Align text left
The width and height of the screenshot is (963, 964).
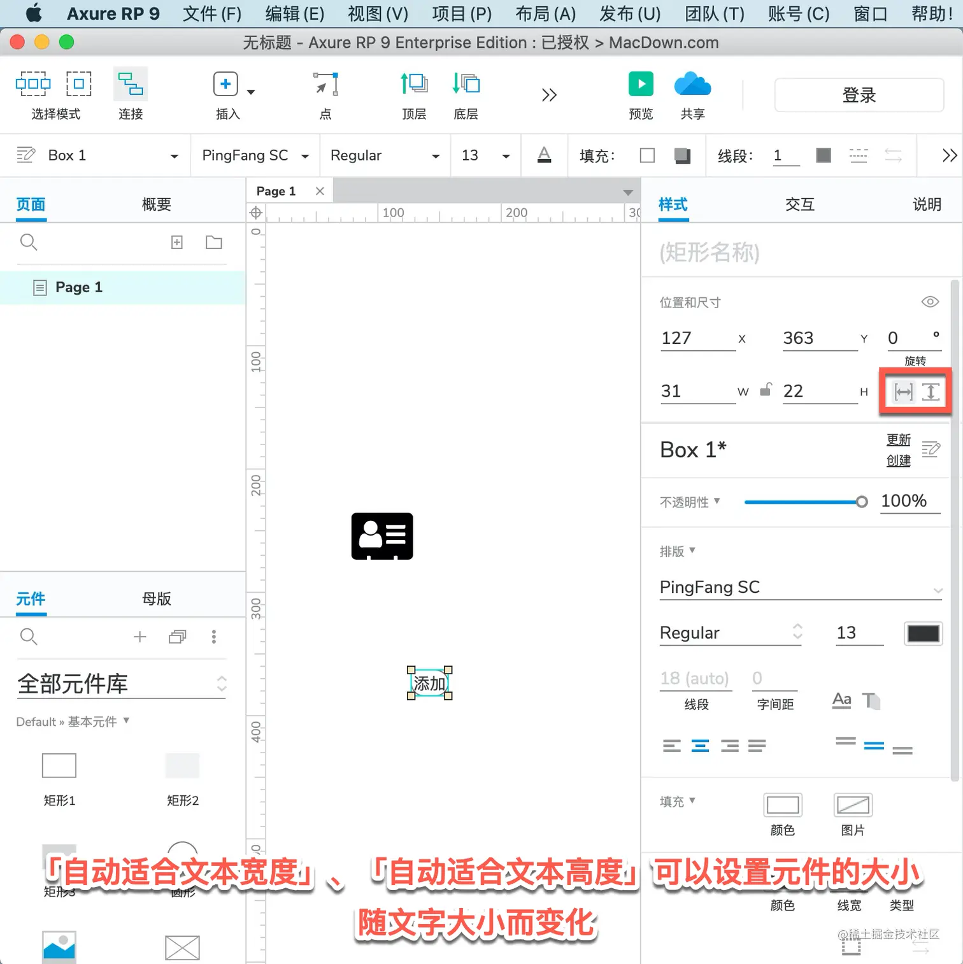click(671, 746)
